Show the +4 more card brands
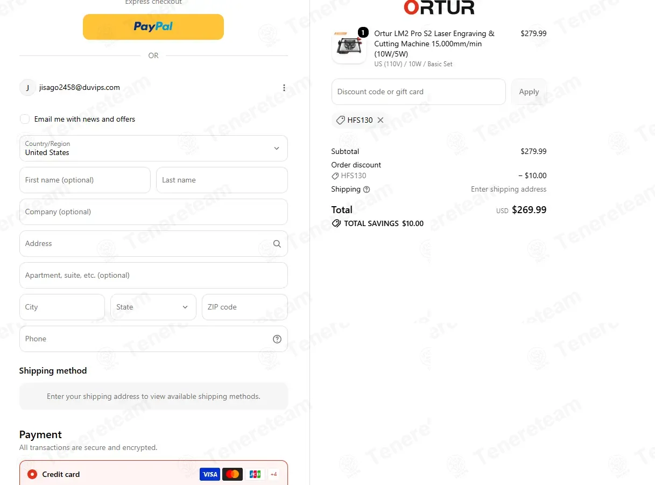The height and width of the screenshot is (485, 655). pos(273,474)
